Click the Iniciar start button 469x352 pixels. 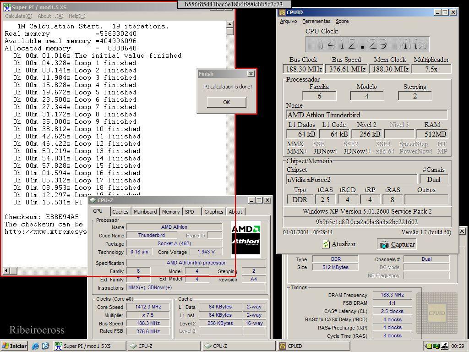[x=14, y=346]
